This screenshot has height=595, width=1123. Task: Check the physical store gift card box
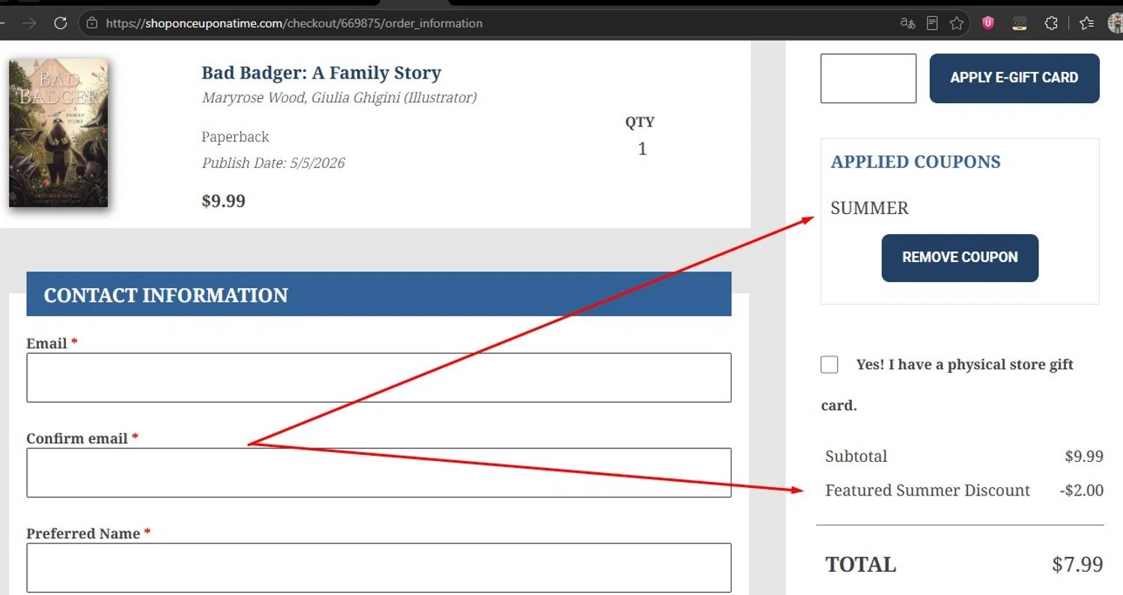coord(829,364)
